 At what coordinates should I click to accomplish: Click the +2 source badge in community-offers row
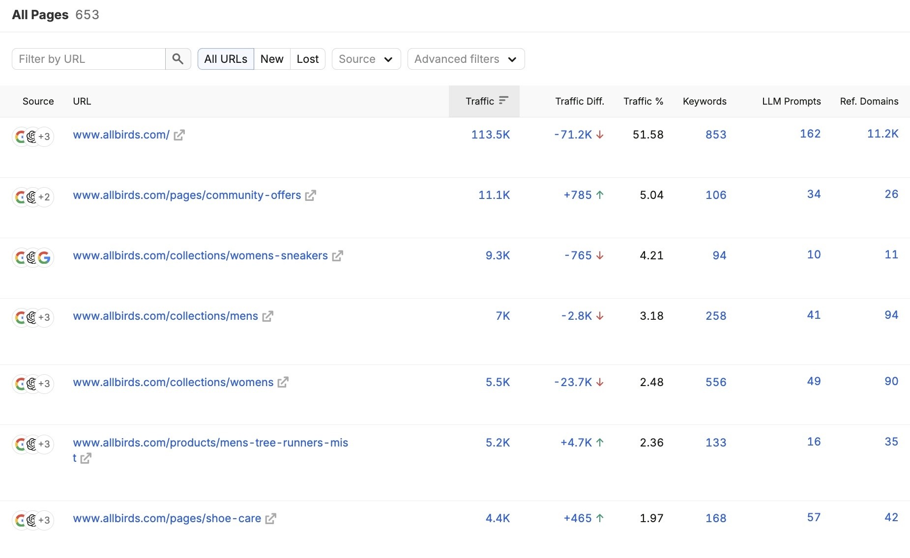(44, 197)
